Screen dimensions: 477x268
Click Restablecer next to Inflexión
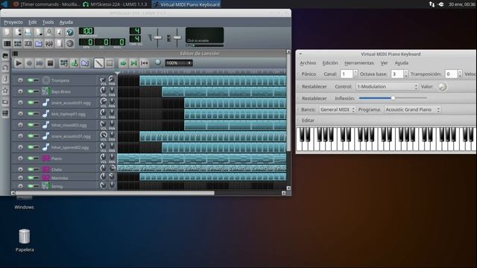pyautogui.click(x=315, y=98)
